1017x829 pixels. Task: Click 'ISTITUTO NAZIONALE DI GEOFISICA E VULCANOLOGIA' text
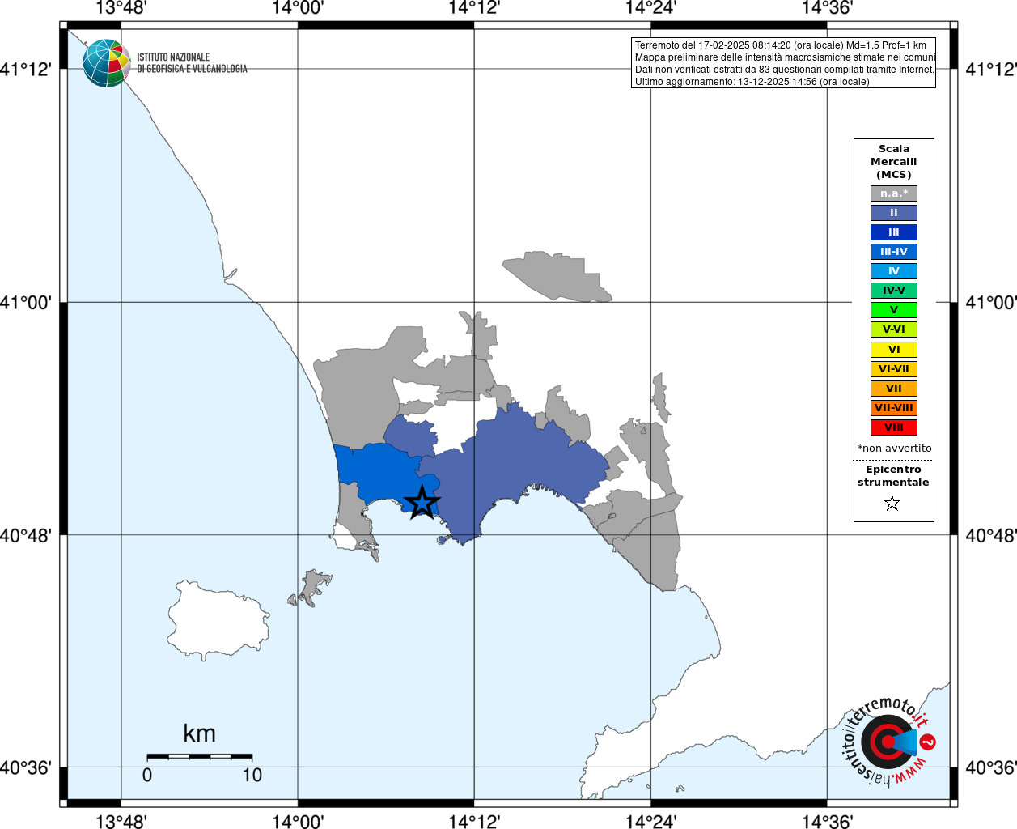click(x=192, y=63)
